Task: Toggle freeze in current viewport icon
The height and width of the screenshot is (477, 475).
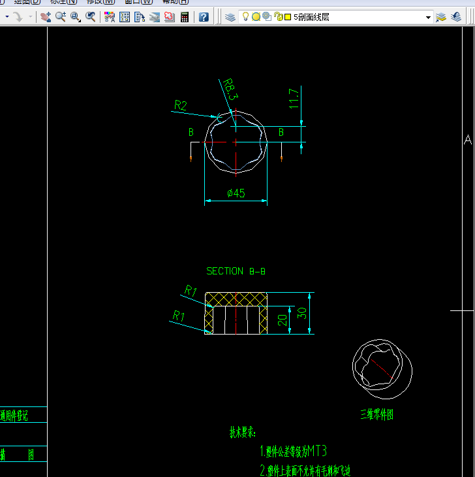Action: click(x=267, y=16)
